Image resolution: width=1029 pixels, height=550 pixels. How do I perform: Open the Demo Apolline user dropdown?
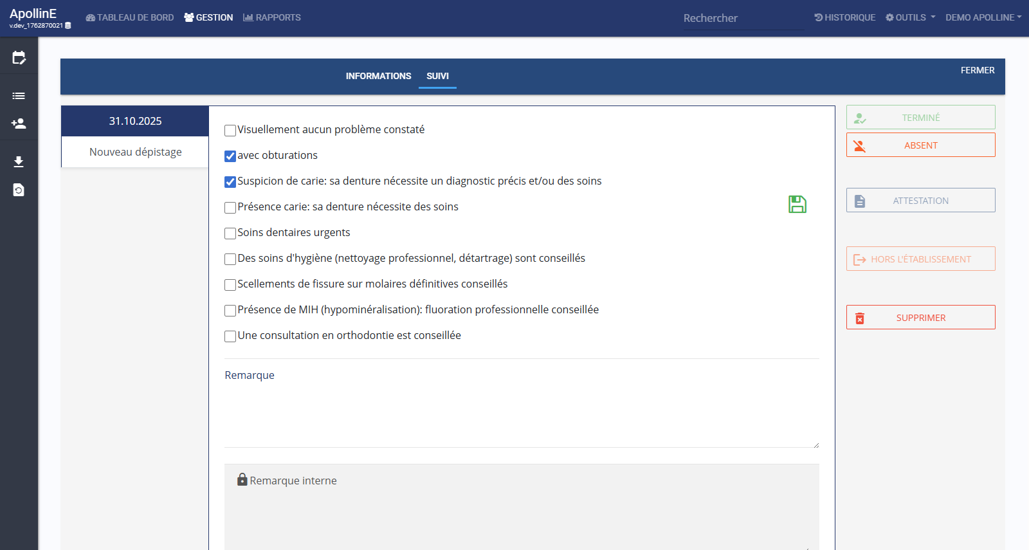coord(983,17)
